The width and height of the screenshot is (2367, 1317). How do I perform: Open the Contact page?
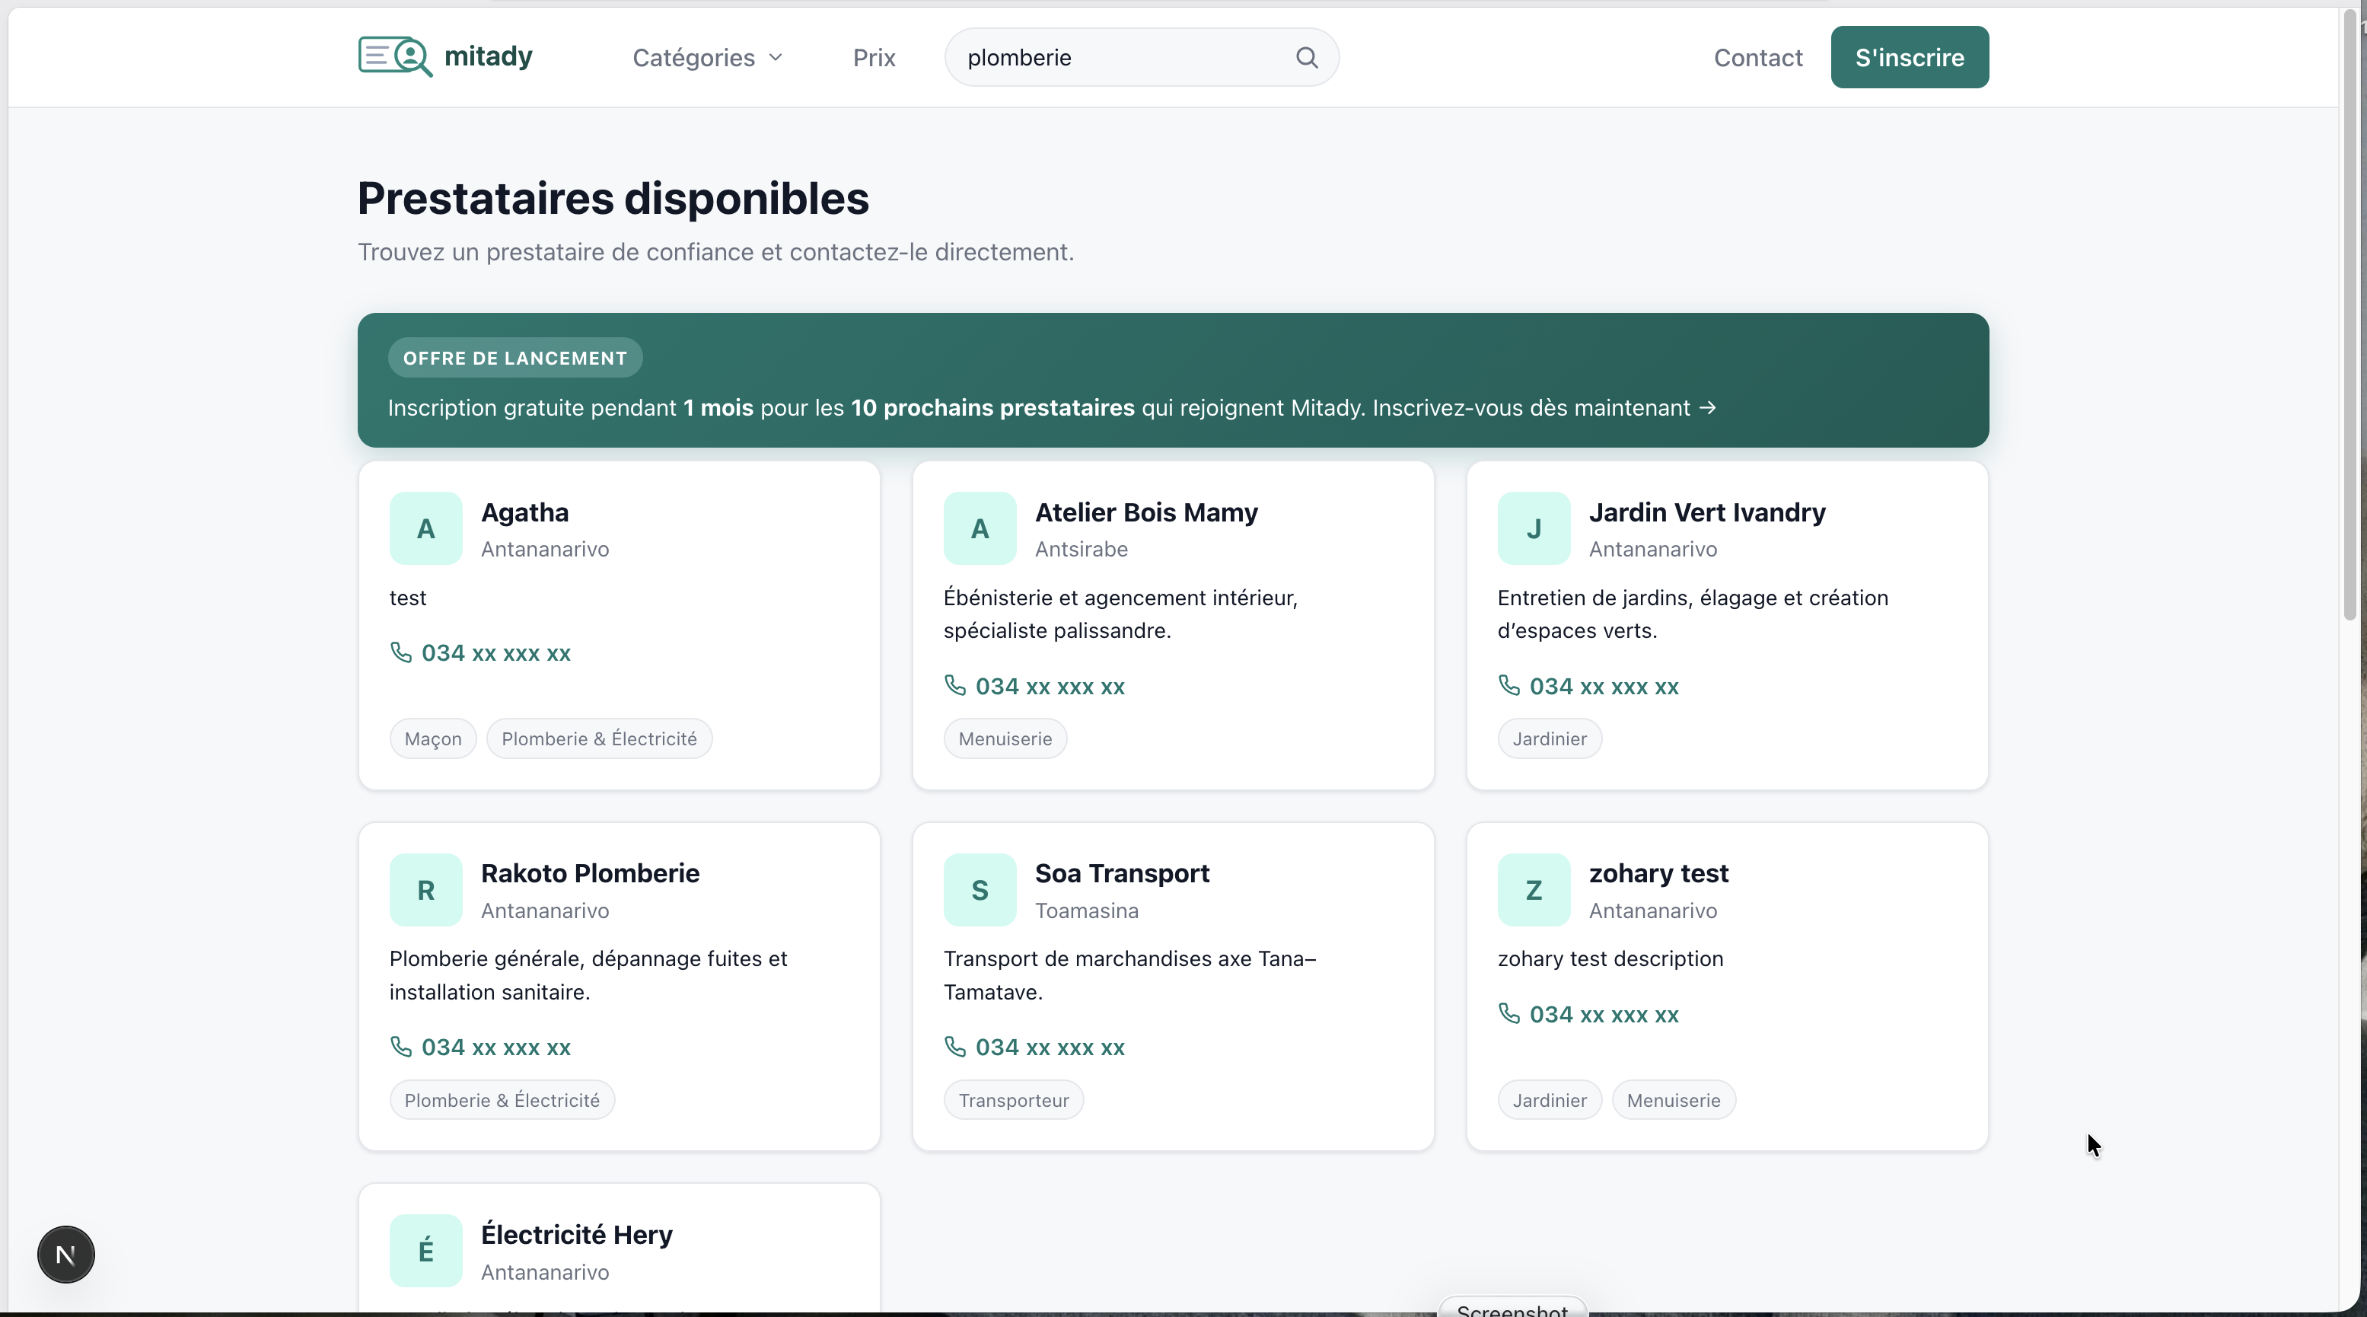(1758, 58)
